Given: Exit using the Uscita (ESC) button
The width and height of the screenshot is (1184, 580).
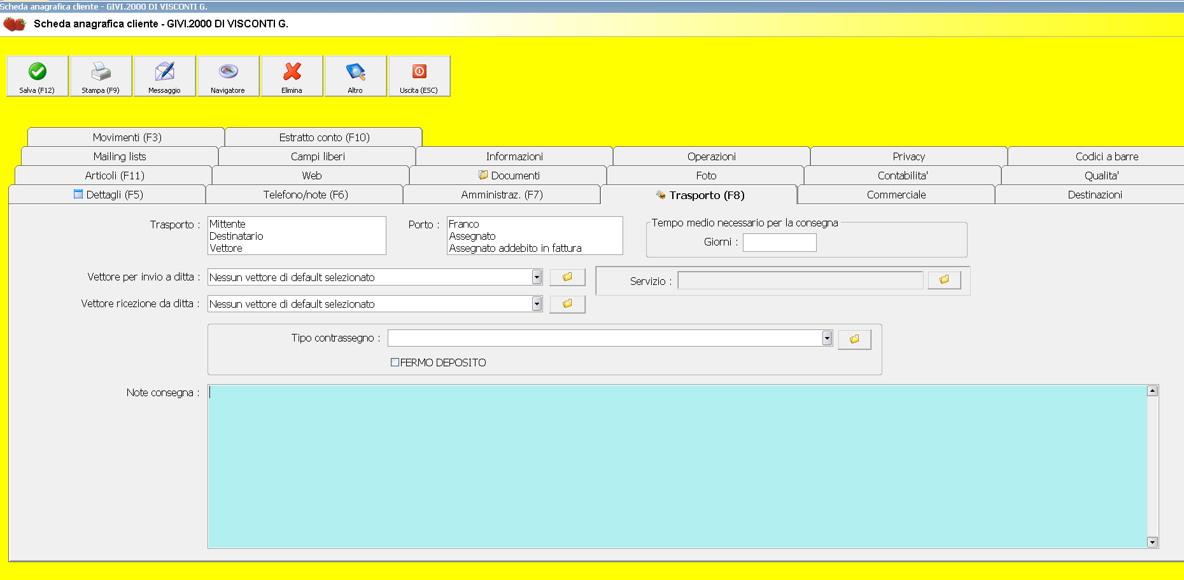Looking at the screenshot, I should click(x=419, y=76).
